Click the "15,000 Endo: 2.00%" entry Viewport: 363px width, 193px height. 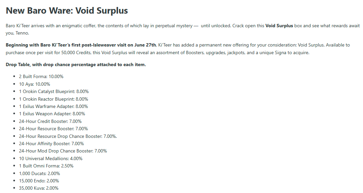coord(39,181)
